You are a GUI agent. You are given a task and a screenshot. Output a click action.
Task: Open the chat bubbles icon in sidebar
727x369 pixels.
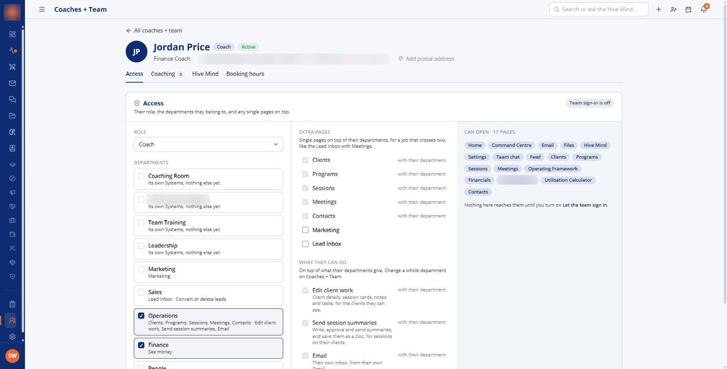click(12, 99)
